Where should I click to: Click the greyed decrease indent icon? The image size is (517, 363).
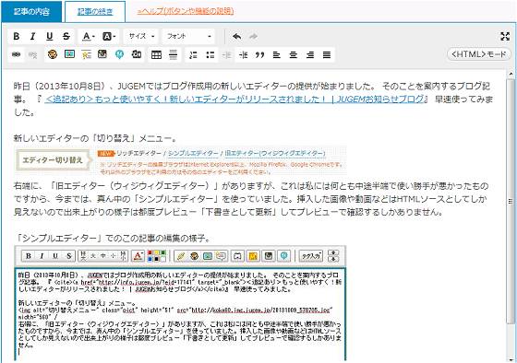pos(227,54)
